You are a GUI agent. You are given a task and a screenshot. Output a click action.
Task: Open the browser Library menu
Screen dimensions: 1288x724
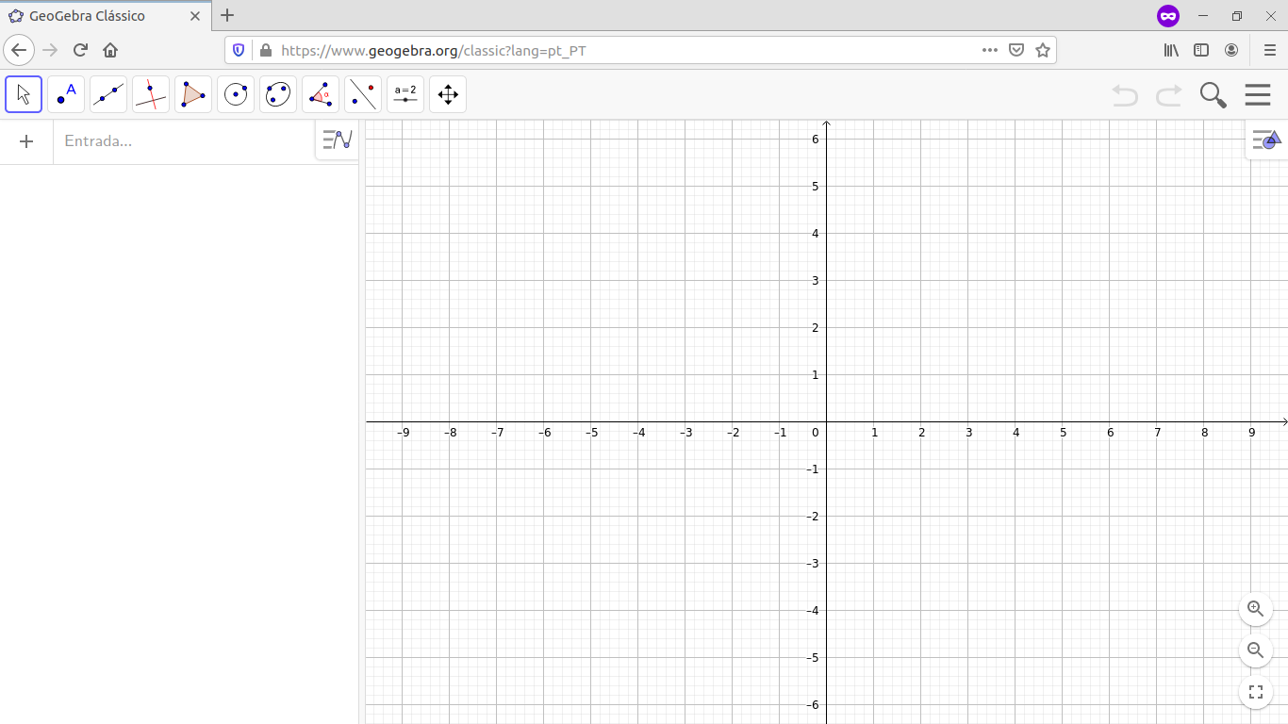tap(1171, 50)
